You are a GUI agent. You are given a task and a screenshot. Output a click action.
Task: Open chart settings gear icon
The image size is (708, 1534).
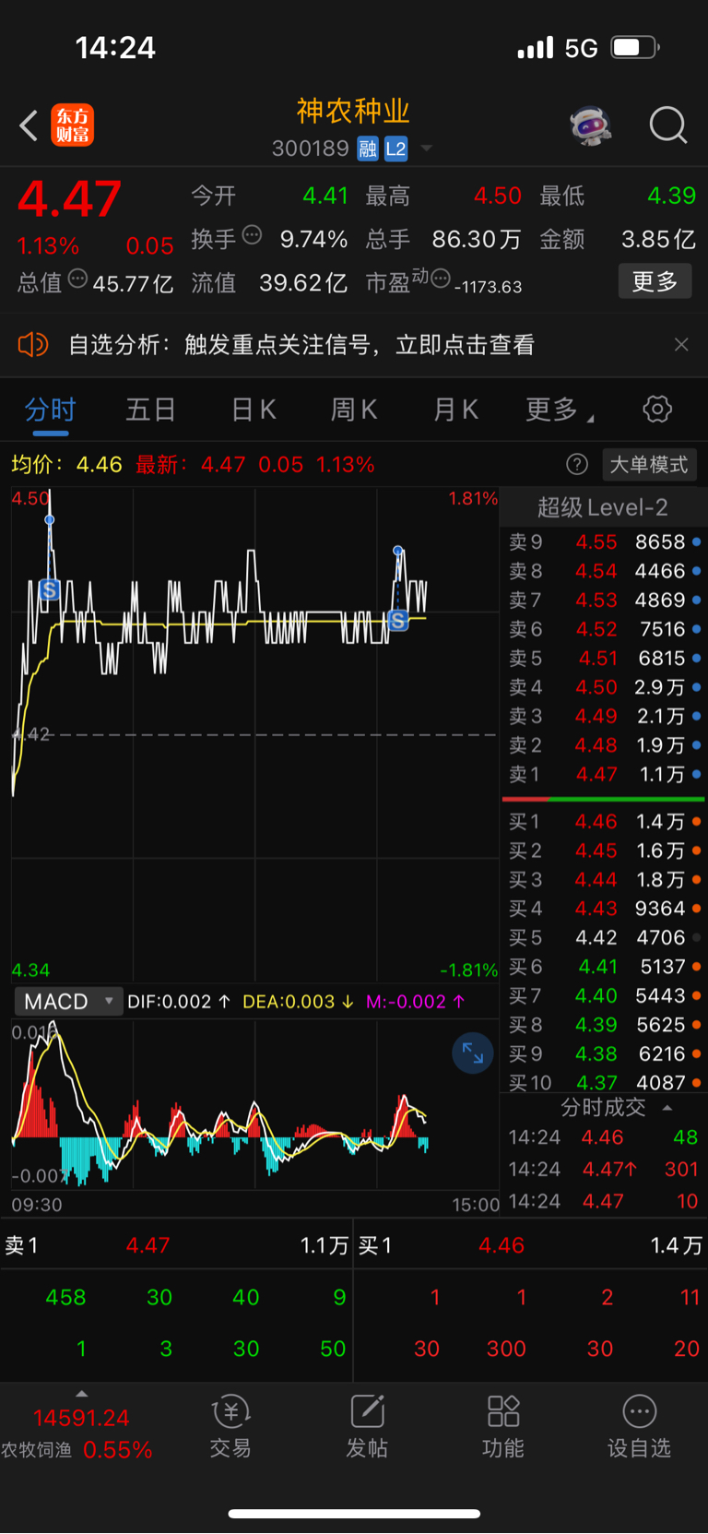[657, 409]
